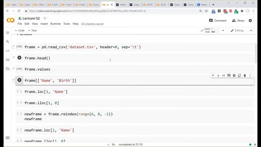Click the All changes saved link
This screenshot has height=147, width=261.
click(92, 24)
